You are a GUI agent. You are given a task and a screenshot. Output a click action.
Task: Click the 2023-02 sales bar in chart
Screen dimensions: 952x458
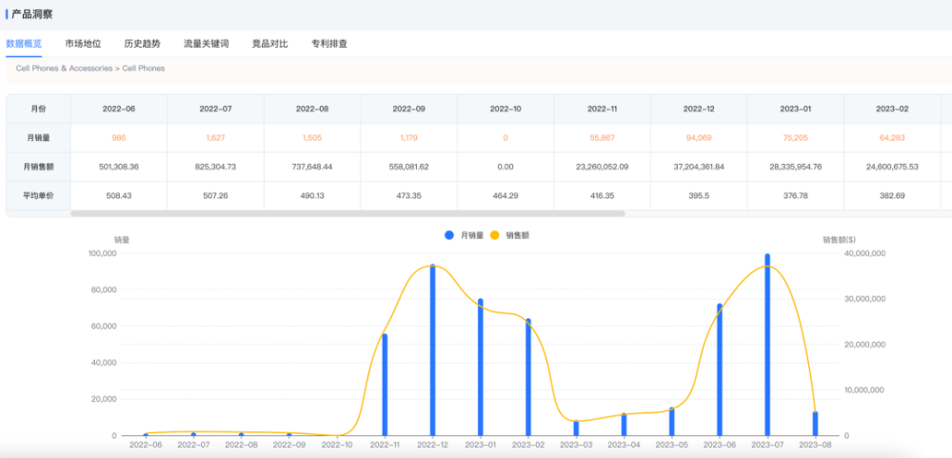[528, 377]
